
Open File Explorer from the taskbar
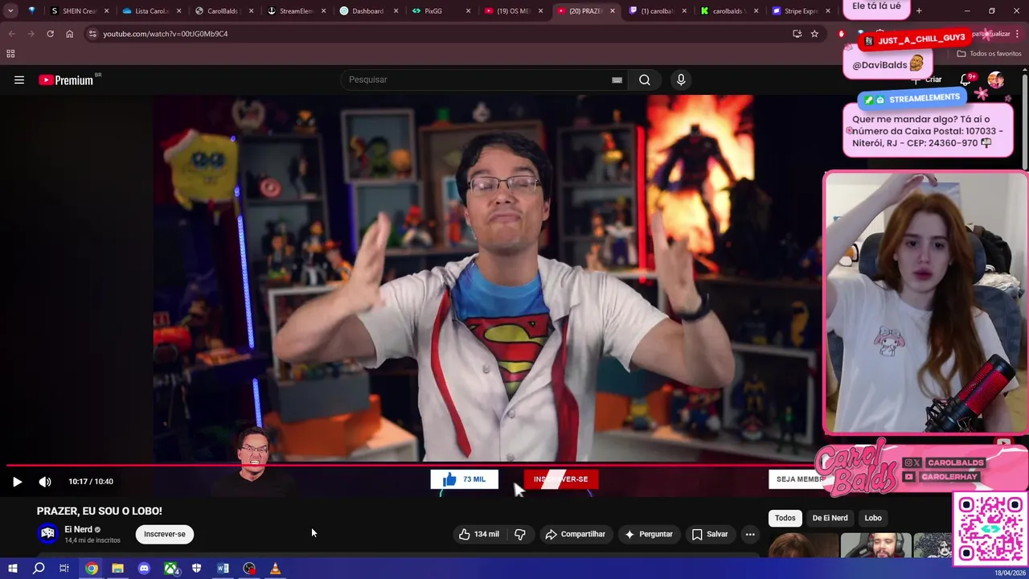click(x=117, y=569)
